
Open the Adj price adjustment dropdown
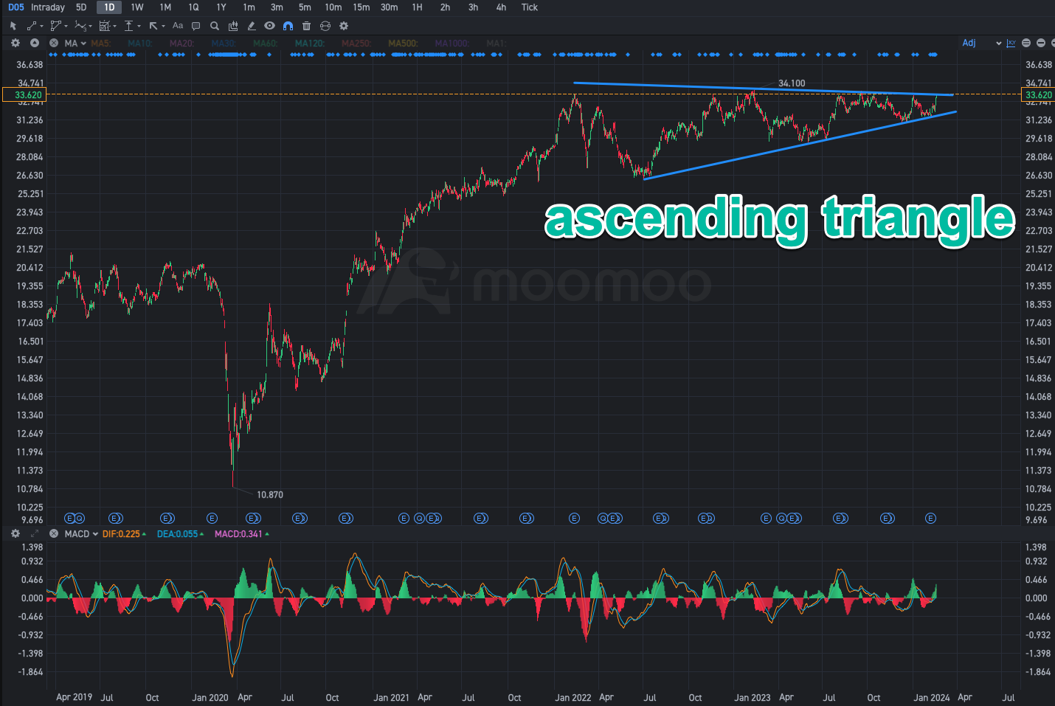pyautogui.click(x=982, y=43)
